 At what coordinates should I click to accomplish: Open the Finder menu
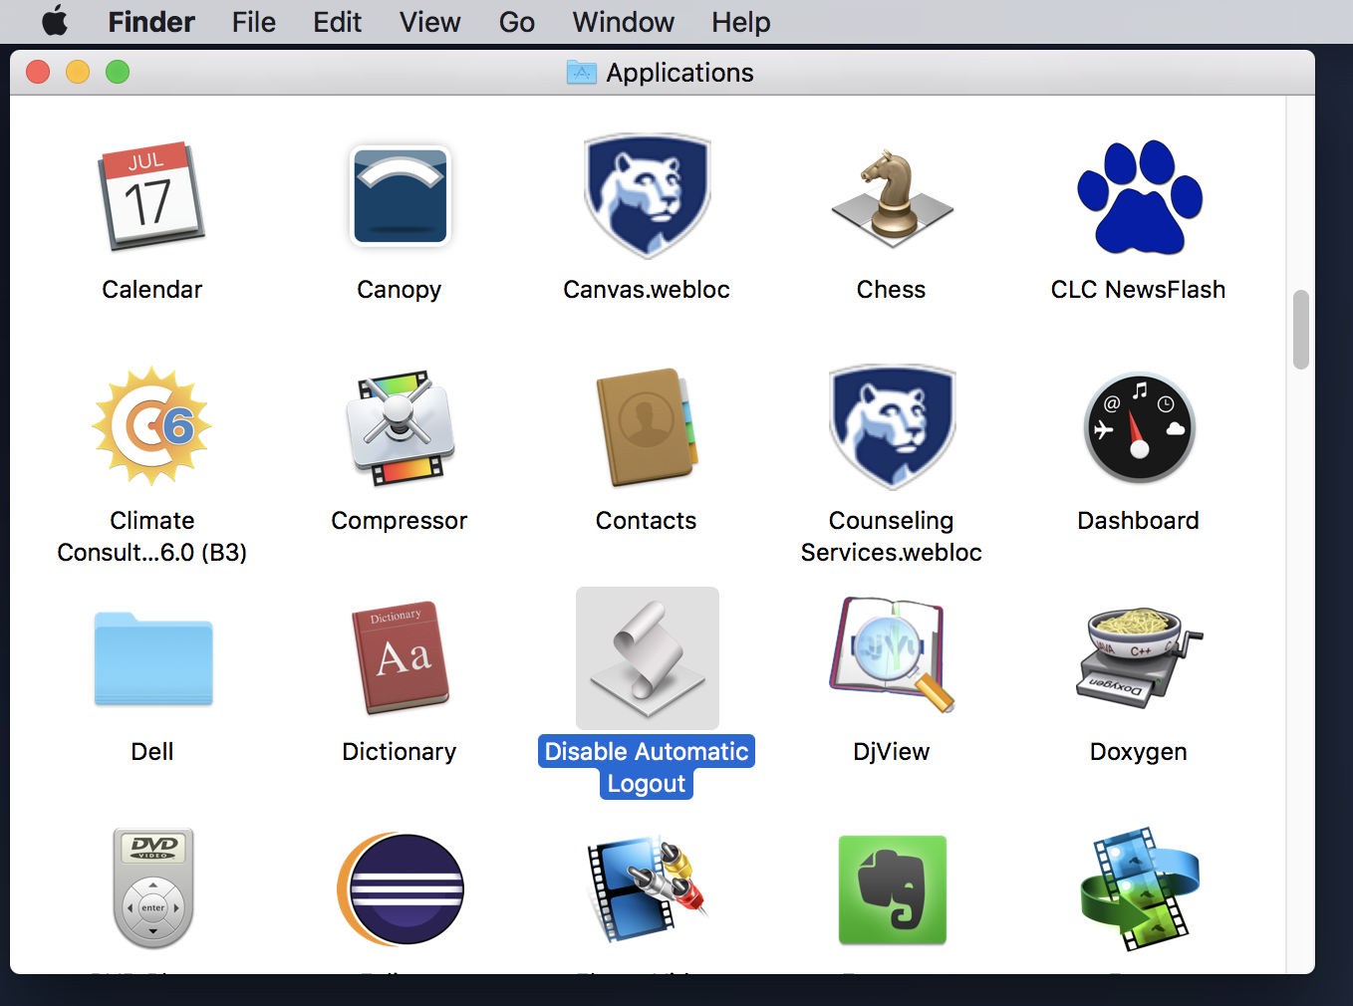point(151,22)
